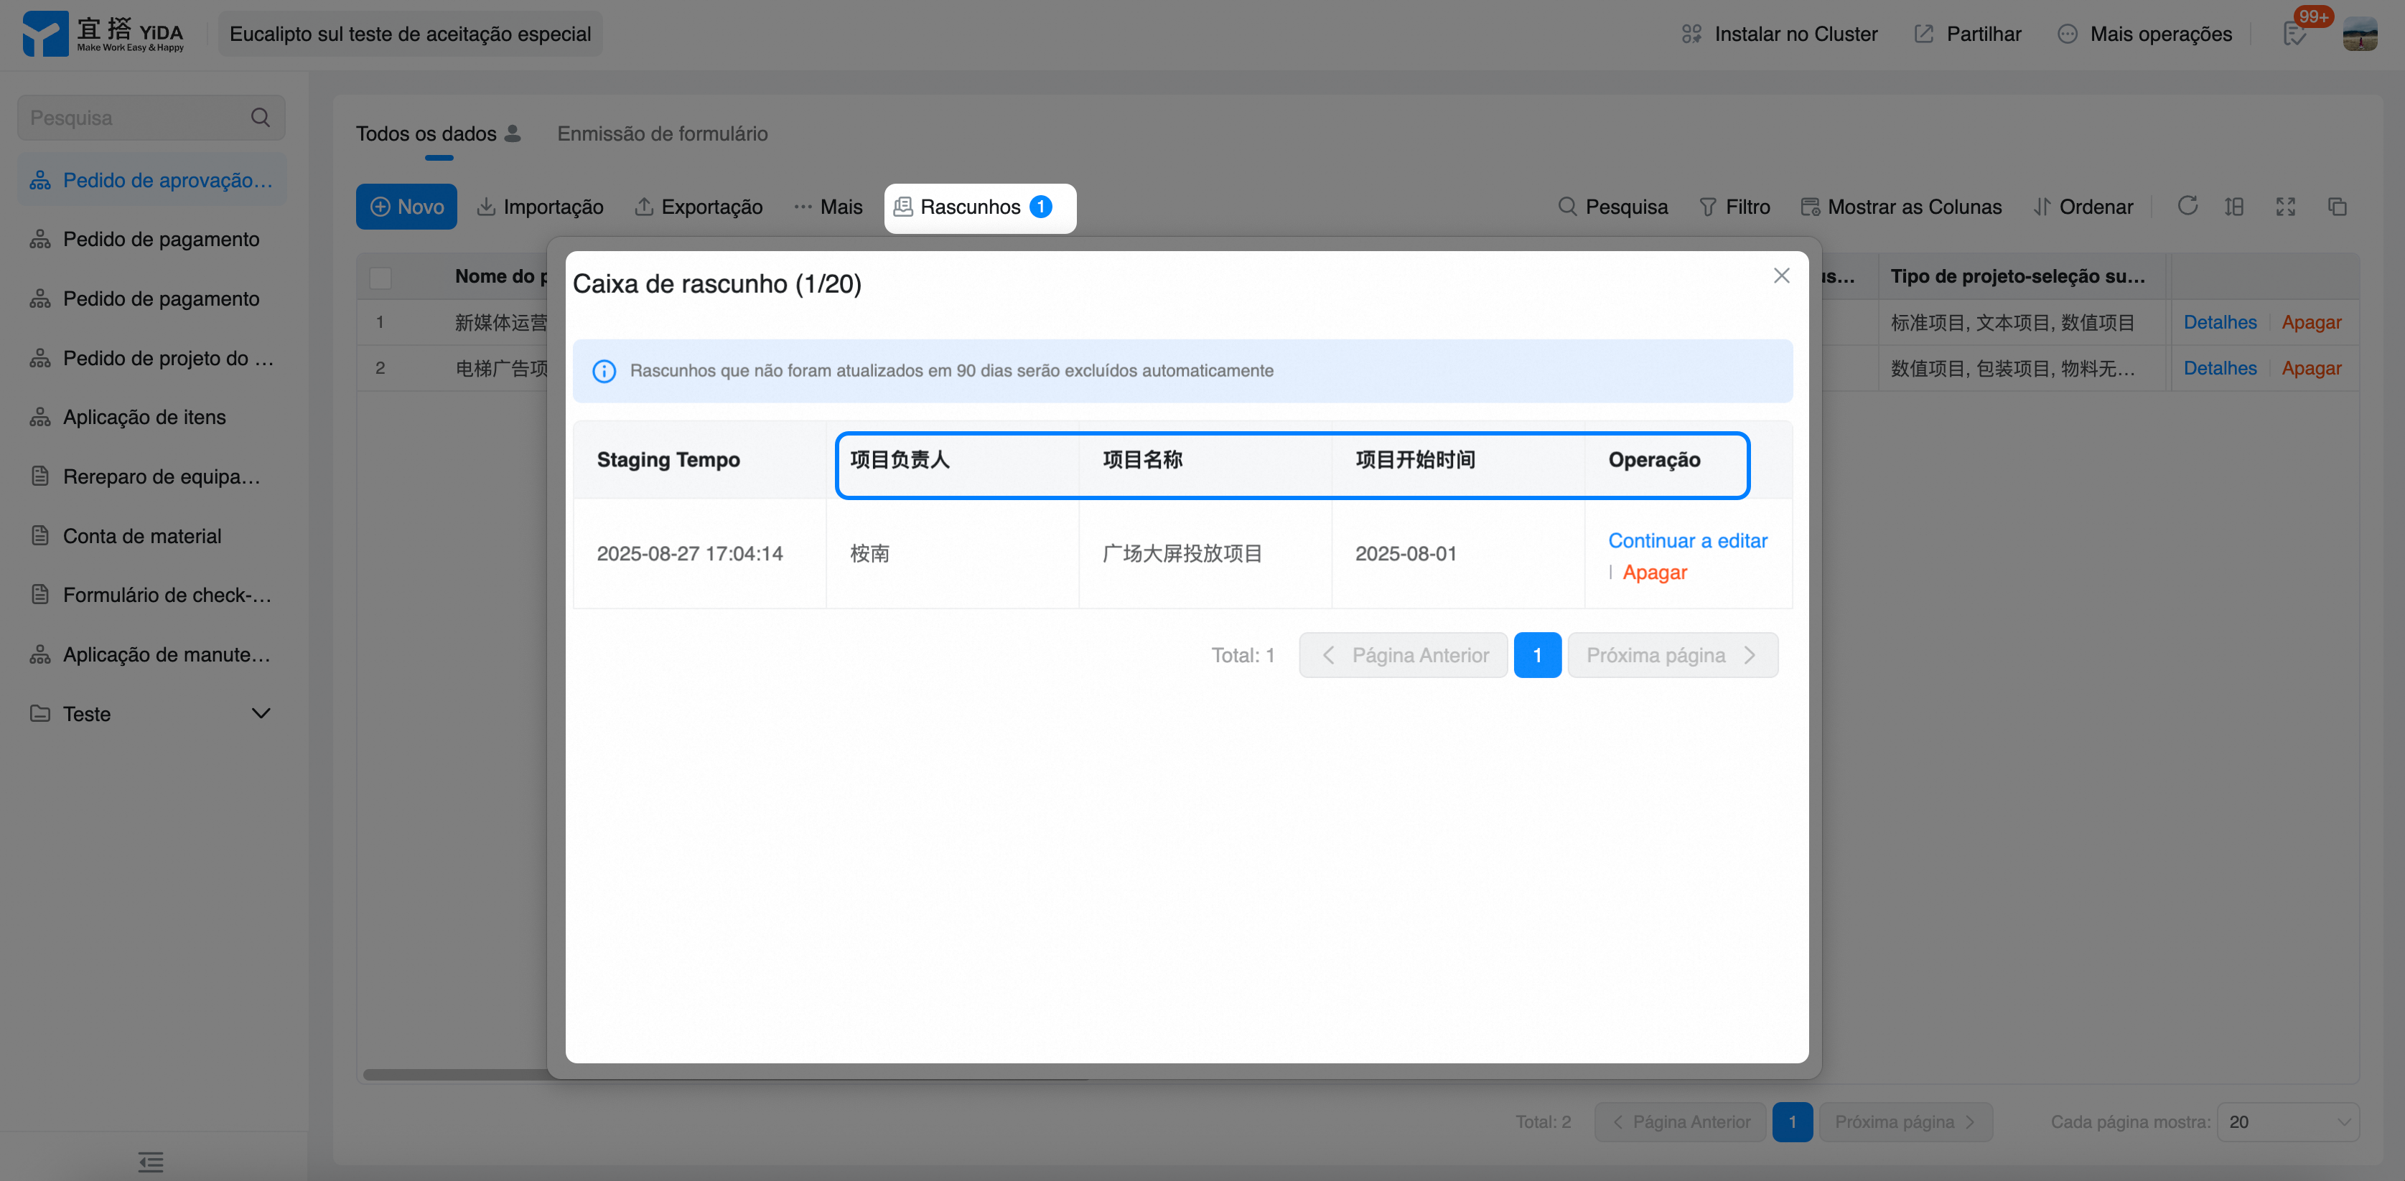Click the row height adjust icon
Image resolution: width=2405 pixels, height=1181 pixels.
click(x=2234, y=206)
